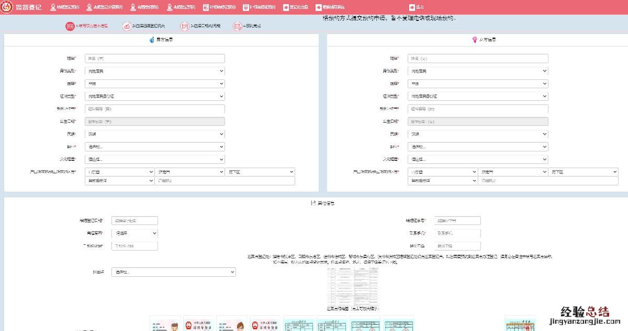Click step 4 icon for appointment completion
This screenshot has height=331, width=628.
click(238, 26)
